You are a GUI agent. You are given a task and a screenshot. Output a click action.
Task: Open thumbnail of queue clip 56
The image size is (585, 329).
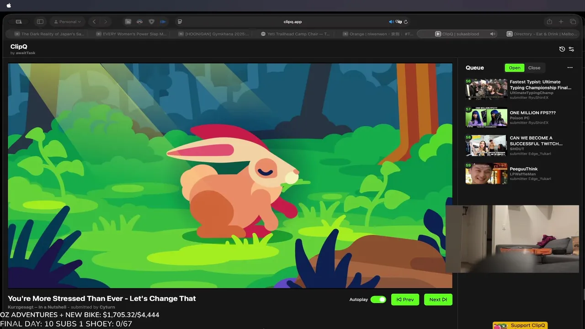click(486, 89)
